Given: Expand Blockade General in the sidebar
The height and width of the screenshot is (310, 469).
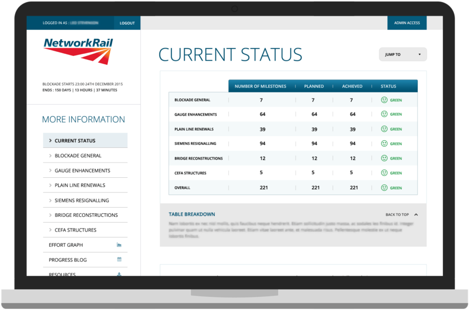Looking at the screenshot, I should pos(78,156).
